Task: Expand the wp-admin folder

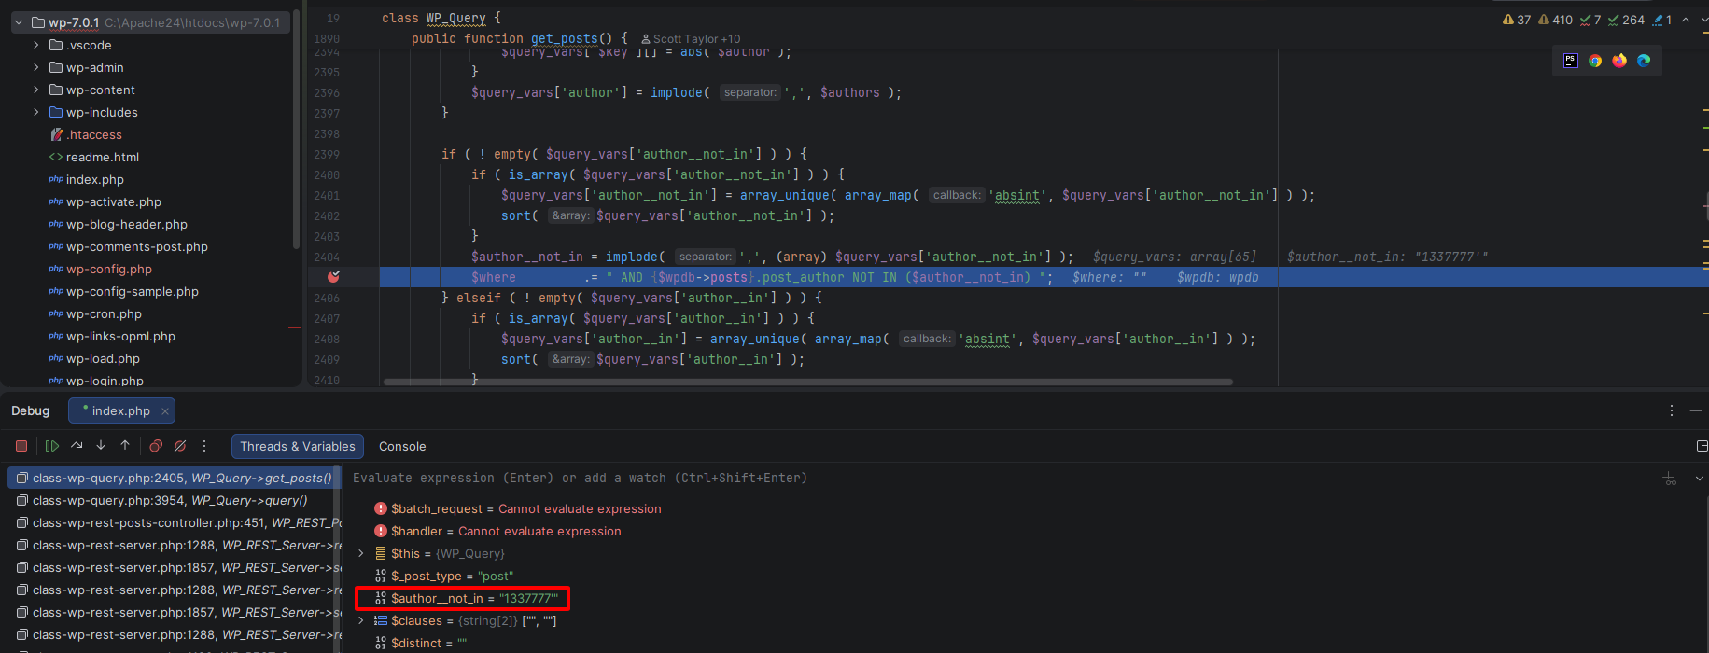Action: click(36, 67)
